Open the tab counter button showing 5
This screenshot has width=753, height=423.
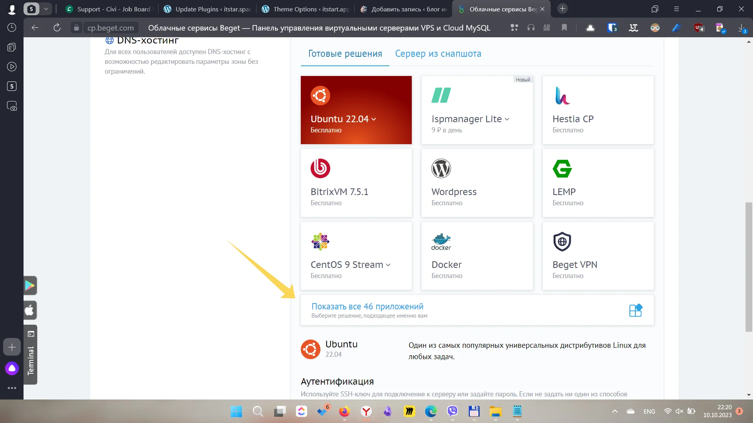tap(31, 9)
